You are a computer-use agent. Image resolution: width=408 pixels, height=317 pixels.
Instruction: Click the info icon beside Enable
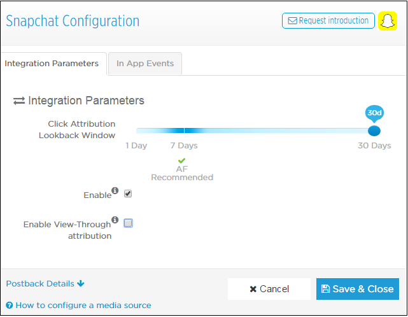pos(115,190)
